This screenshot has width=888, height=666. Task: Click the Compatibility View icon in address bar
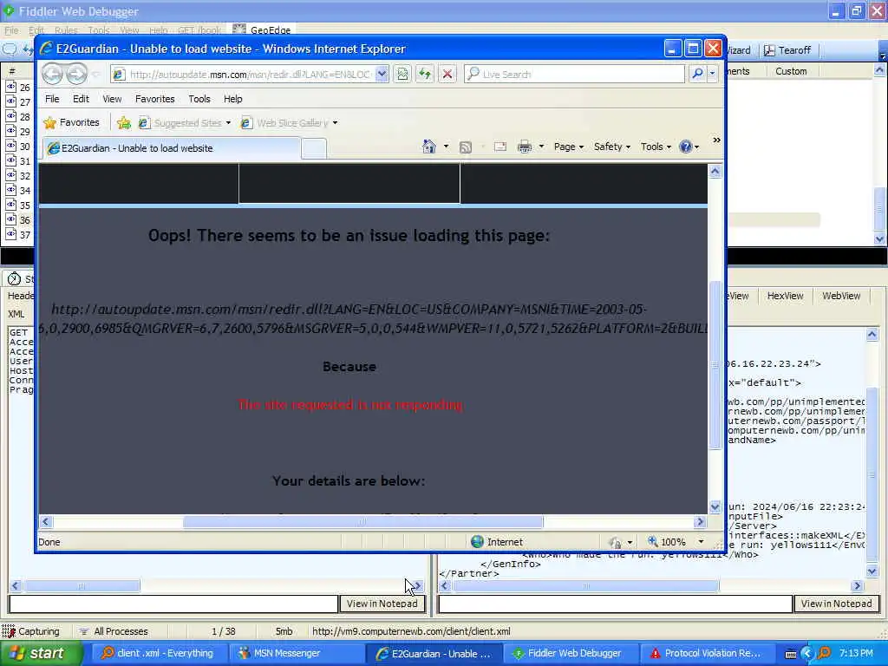[x=402, y=74]
